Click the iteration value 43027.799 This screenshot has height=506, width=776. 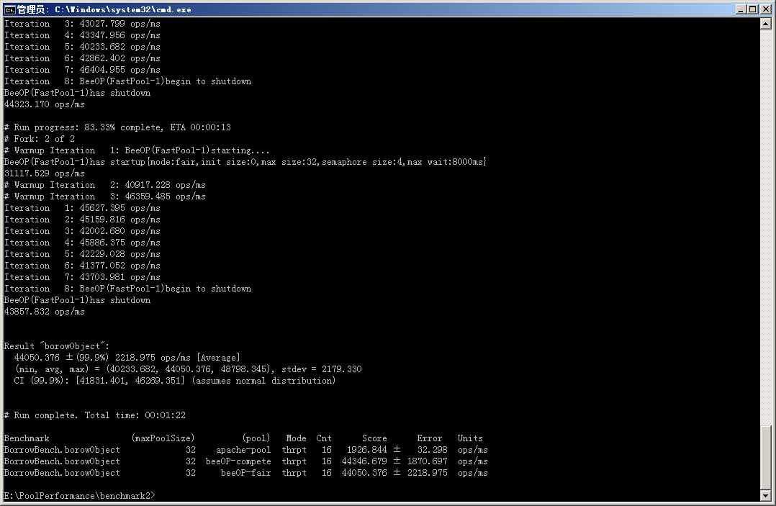point(102,23)
